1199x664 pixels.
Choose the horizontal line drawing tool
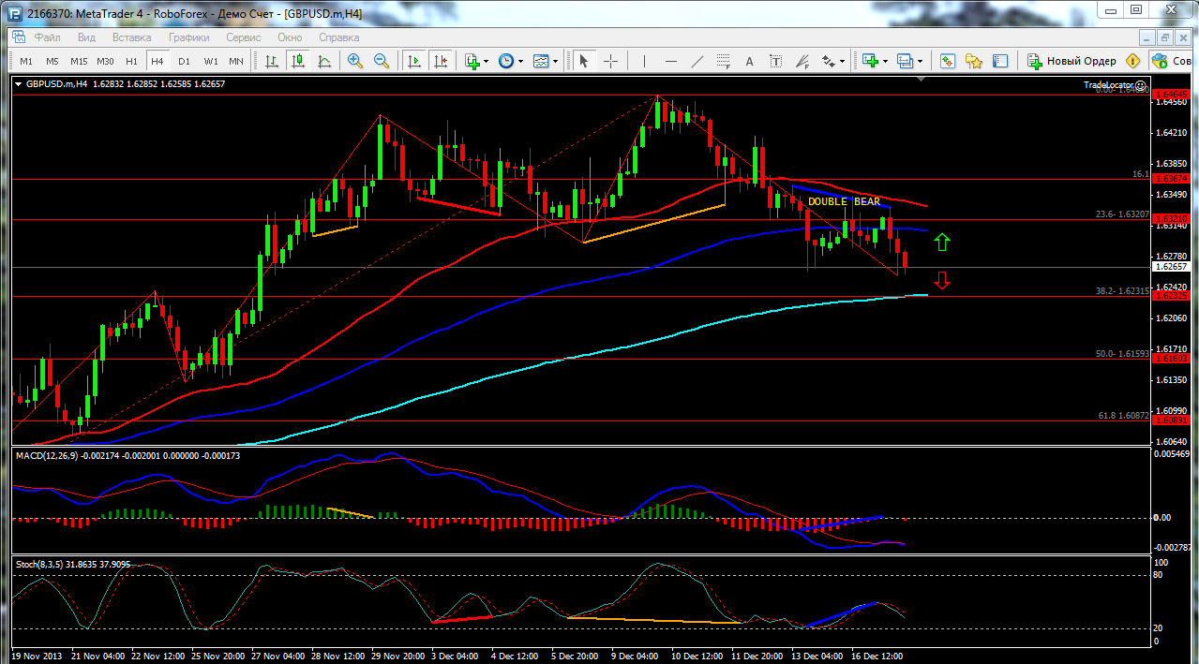coord(671,61)
